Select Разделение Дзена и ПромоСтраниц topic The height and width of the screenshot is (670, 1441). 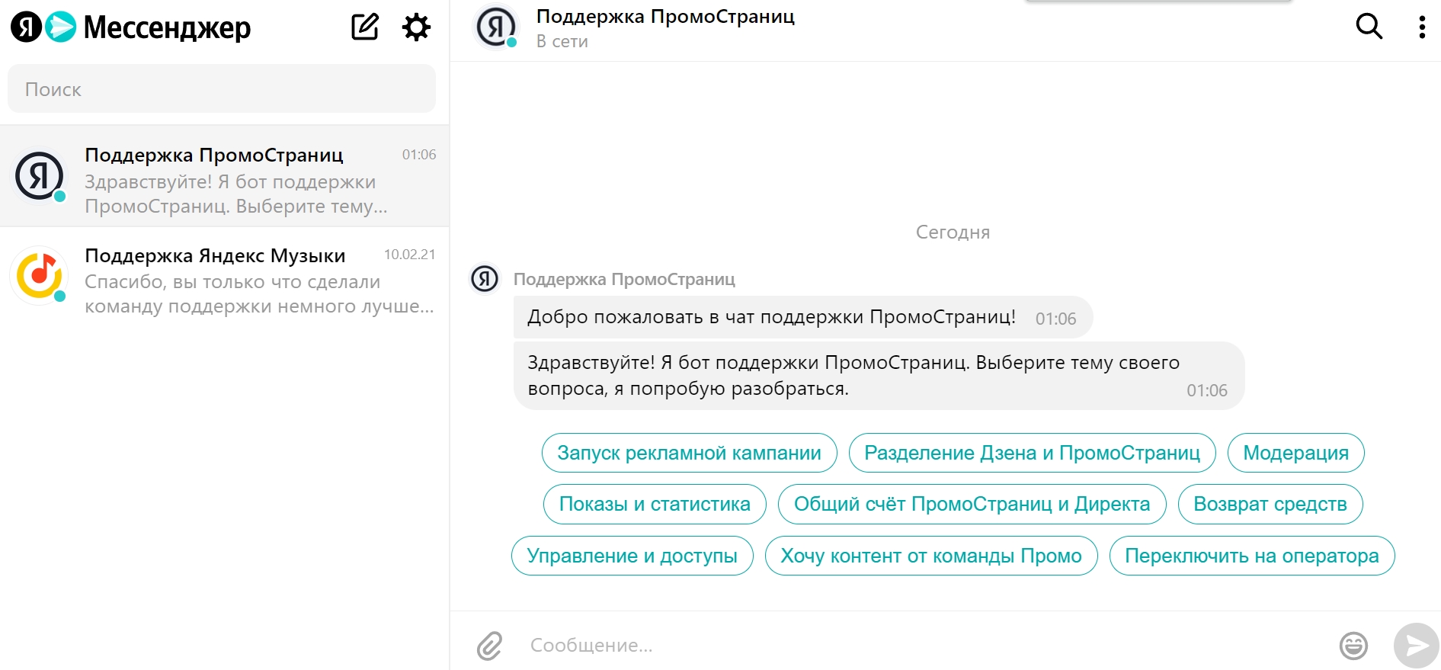(1032, 453)
